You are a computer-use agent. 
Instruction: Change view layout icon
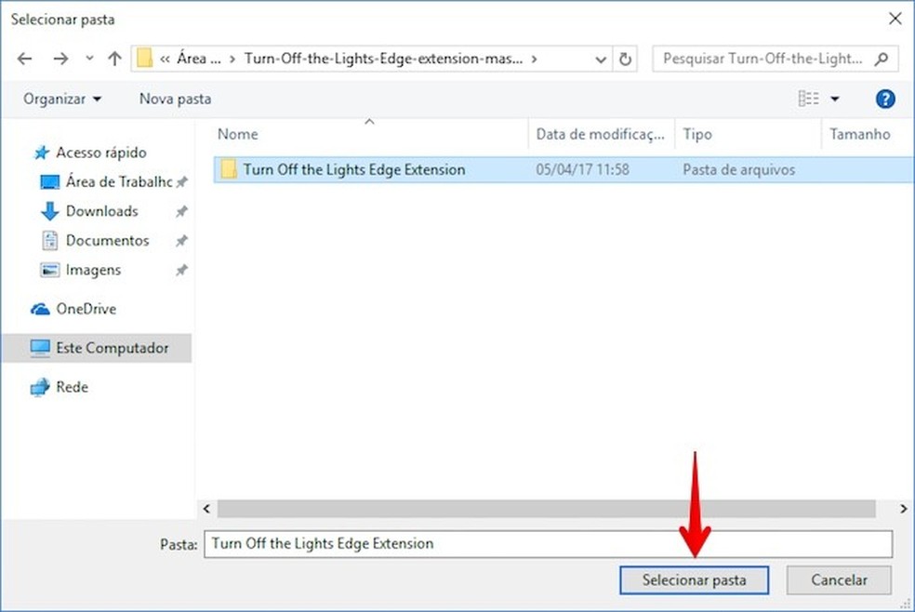808,99
